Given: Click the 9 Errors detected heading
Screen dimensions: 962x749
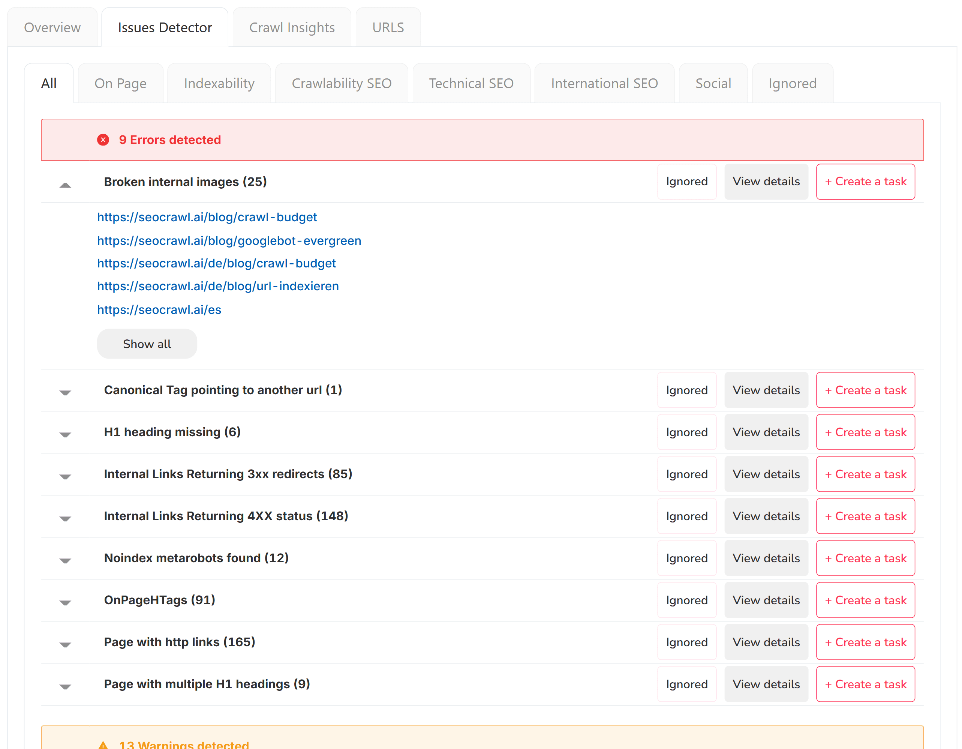Looking at the screenshot, I should click(170, 140).
